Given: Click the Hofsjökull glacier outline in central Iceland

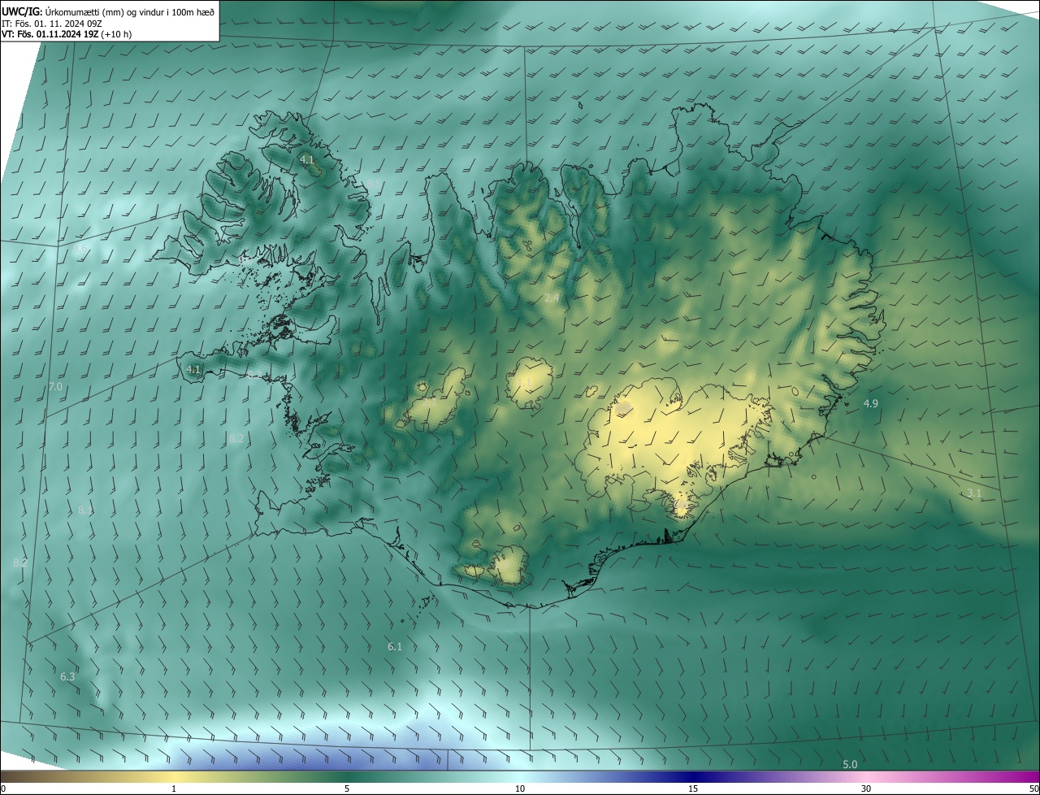Looking at the screenshot, I should click(530, 383).
